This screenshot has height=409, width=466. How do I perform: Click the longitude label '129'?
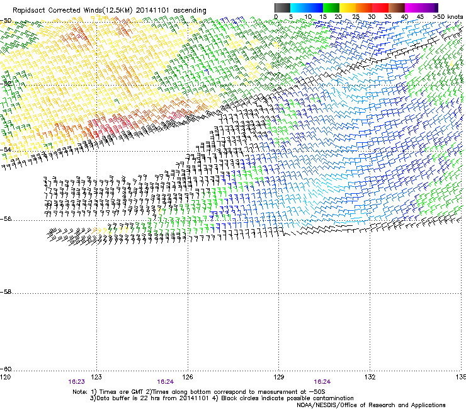[x=279, y=377]
